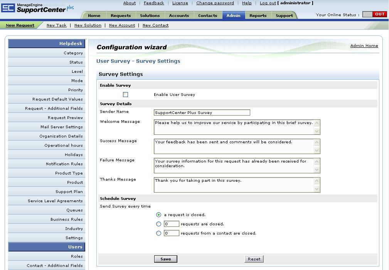Open the Admin Home link

coord(364,46)
